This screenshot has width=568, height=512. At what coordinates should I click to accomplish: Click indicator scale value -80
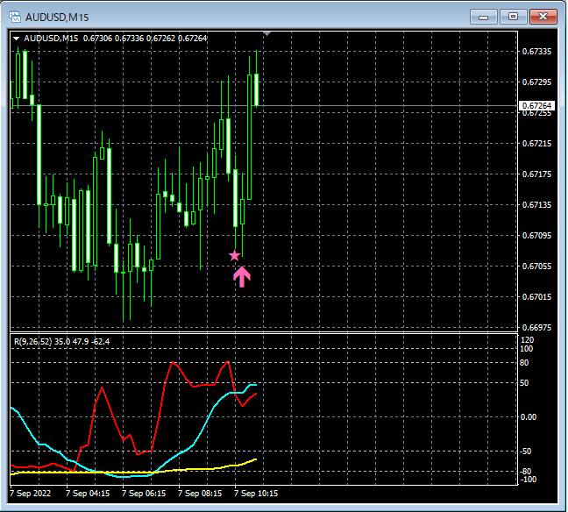(526, 472)
